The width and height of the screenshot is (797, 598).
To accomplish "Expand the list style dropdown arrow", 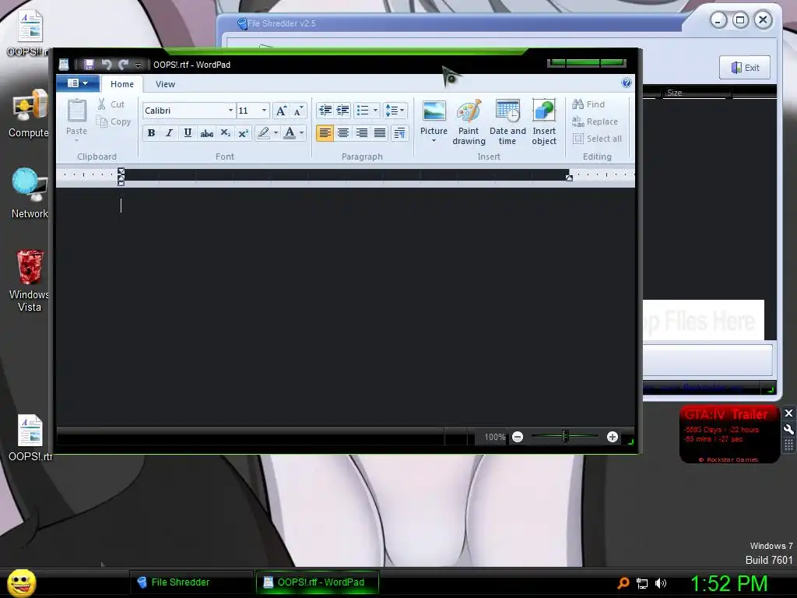I will tap(376, 110).
